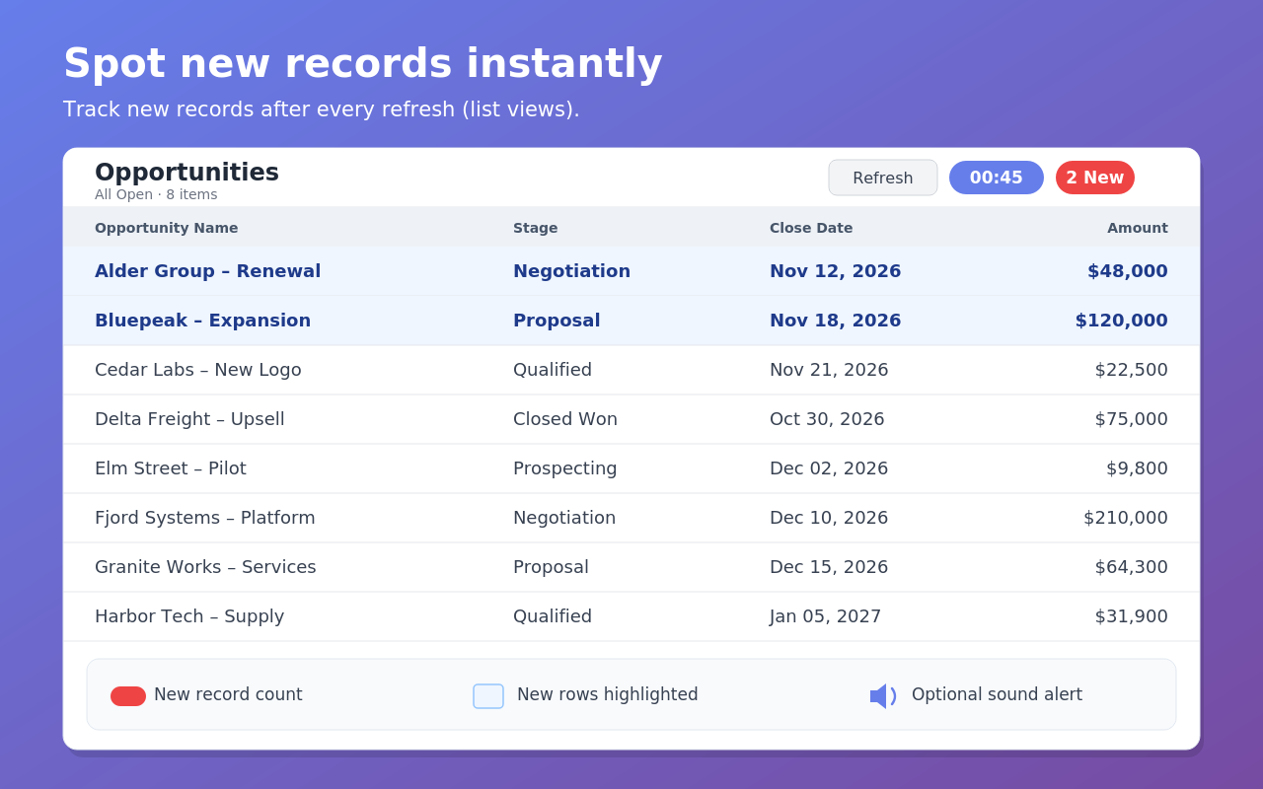Open the Alder Group – Renewal opportunity

207,271
